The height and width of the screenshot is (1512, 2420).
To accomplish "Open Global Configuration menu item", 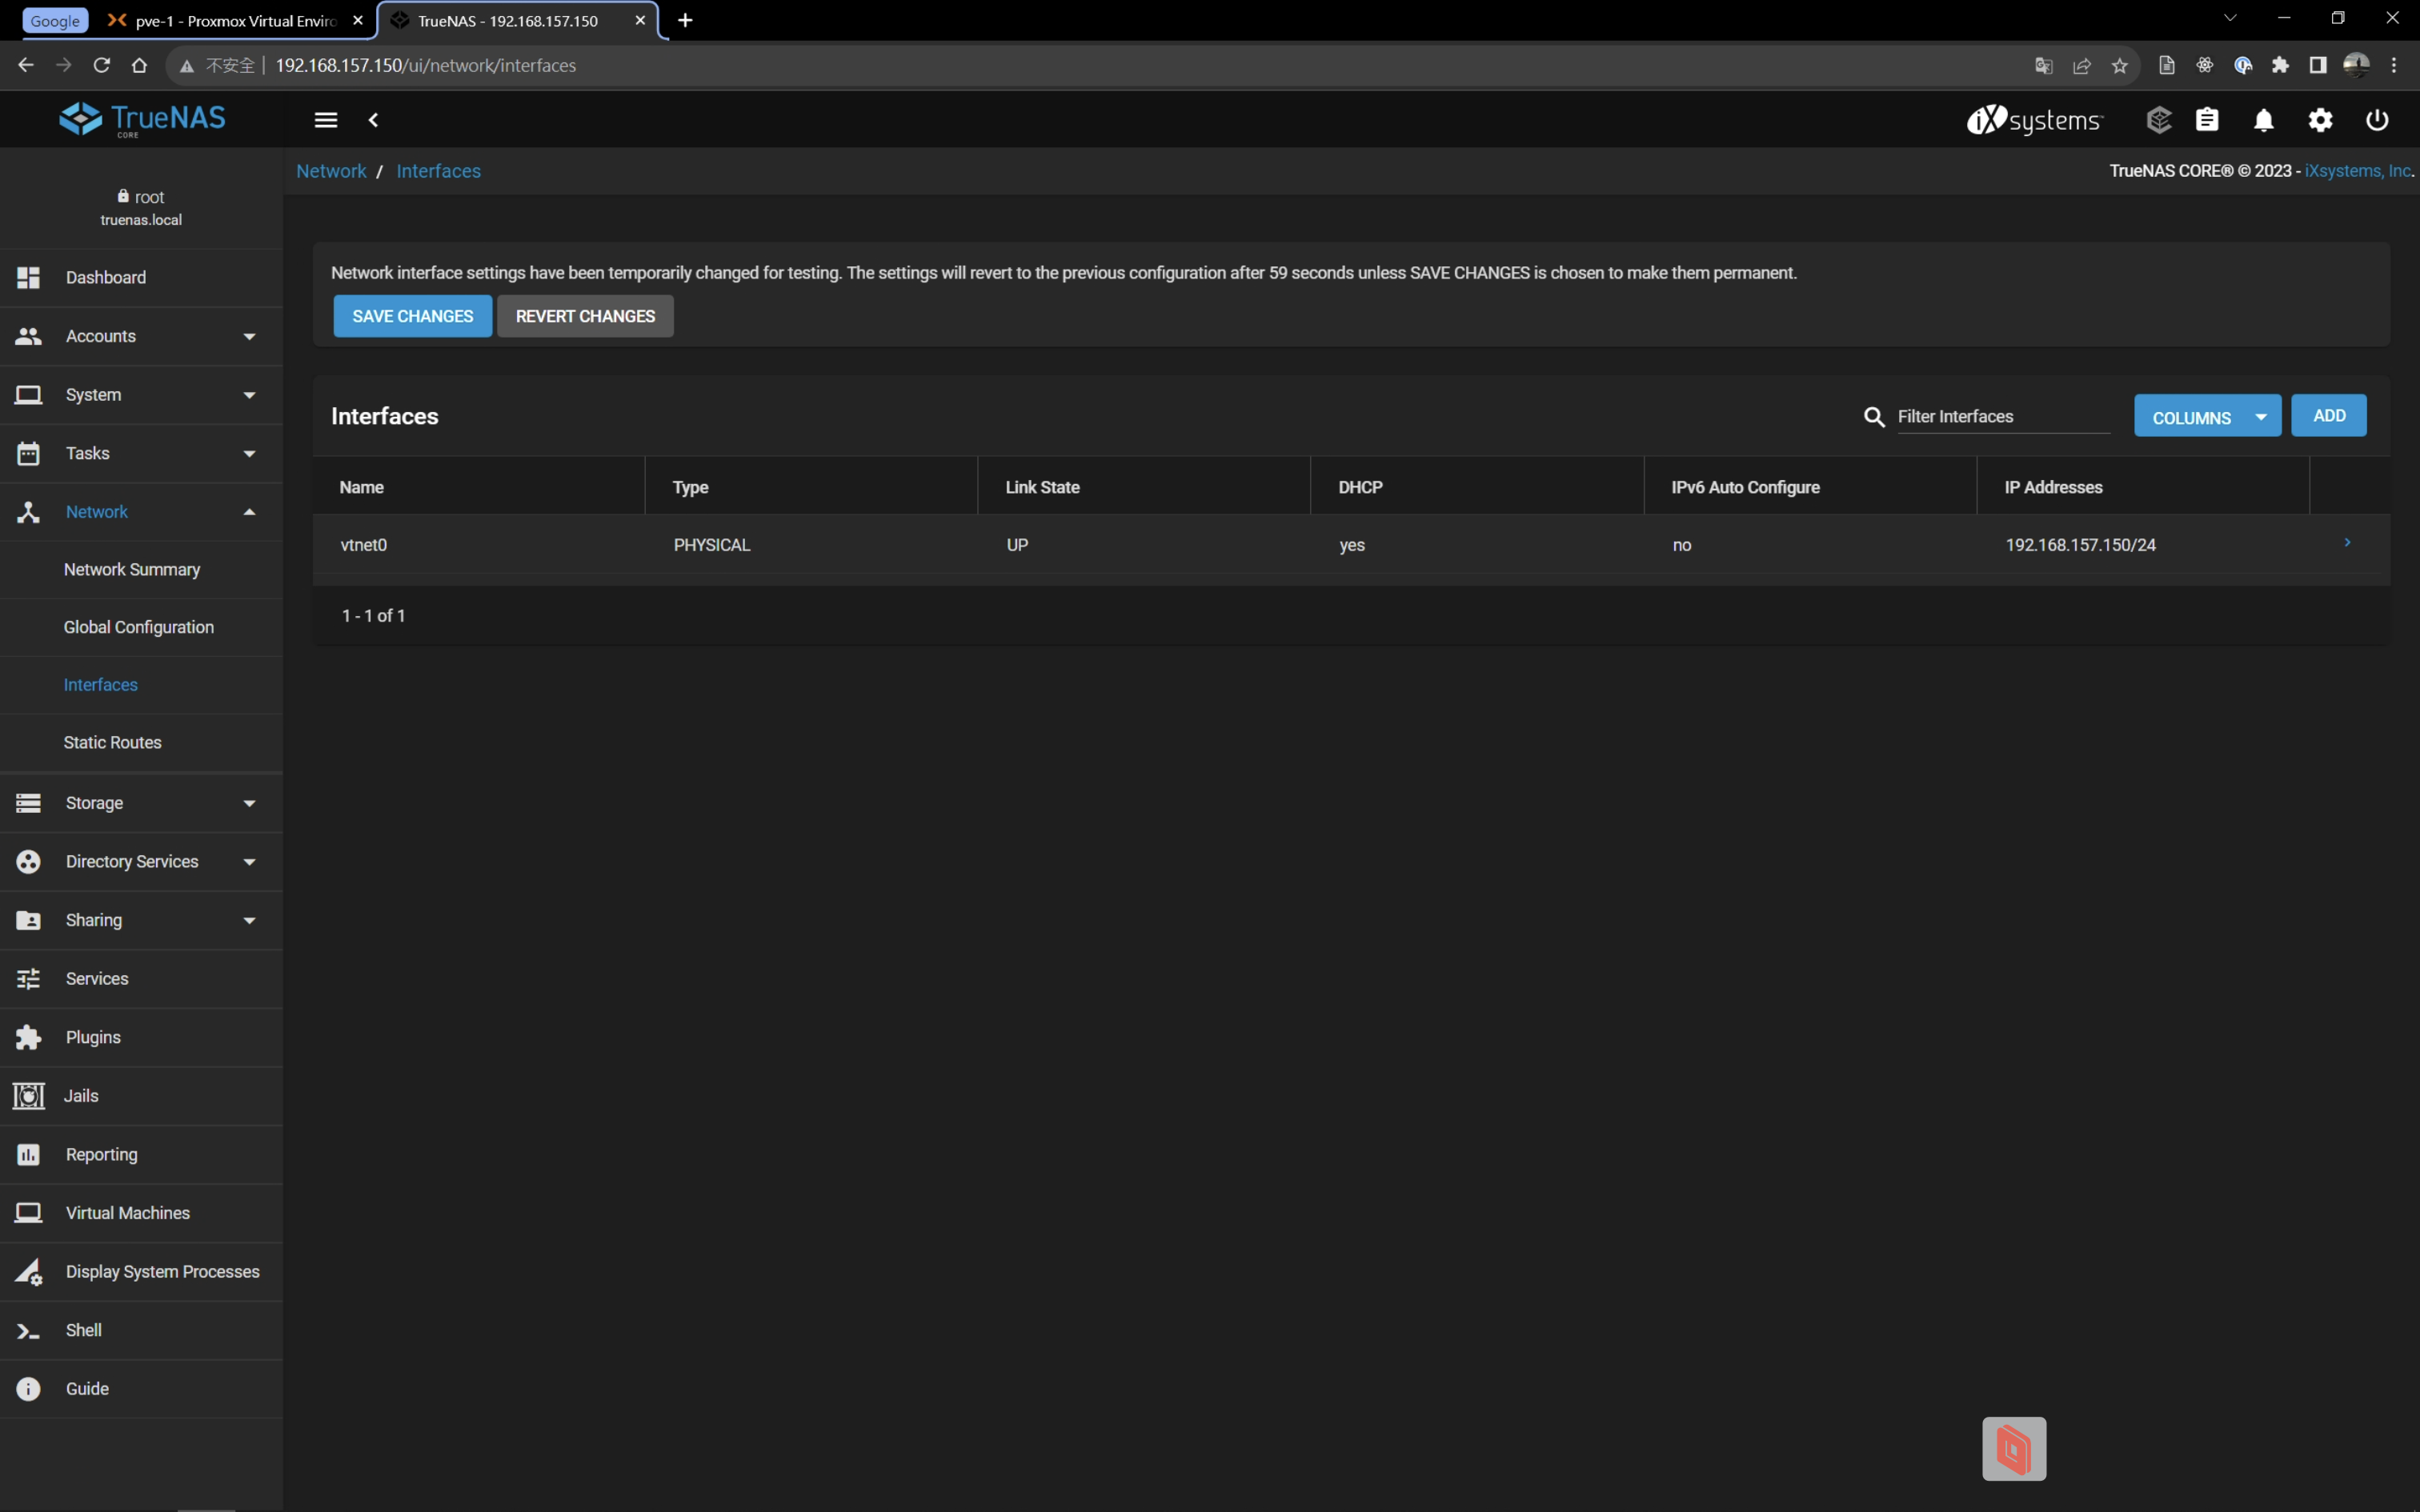I will click(139, 627).
